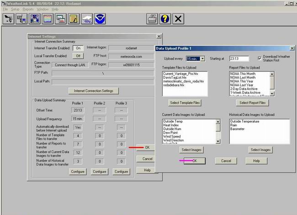
Task: Select DavisTagList.htx in template list
Action: point(175,78)
